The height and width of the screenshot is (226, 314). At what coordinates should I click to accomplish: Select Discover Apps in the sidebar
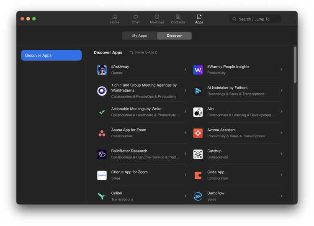pos(51,55)
